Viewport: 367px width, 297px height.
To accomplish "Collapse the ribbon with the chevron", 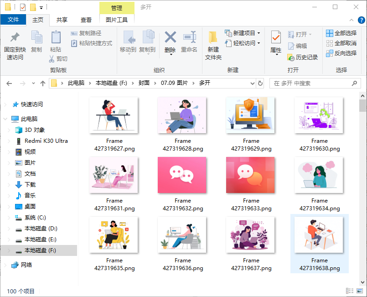I will coord(351,20).
